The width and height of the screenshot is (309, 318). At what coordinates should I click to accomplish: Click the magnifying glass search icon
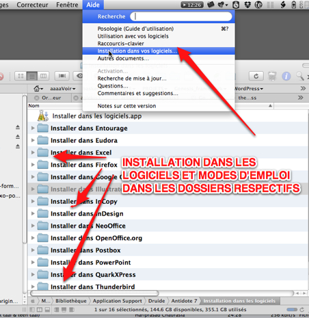pos(300,76)
